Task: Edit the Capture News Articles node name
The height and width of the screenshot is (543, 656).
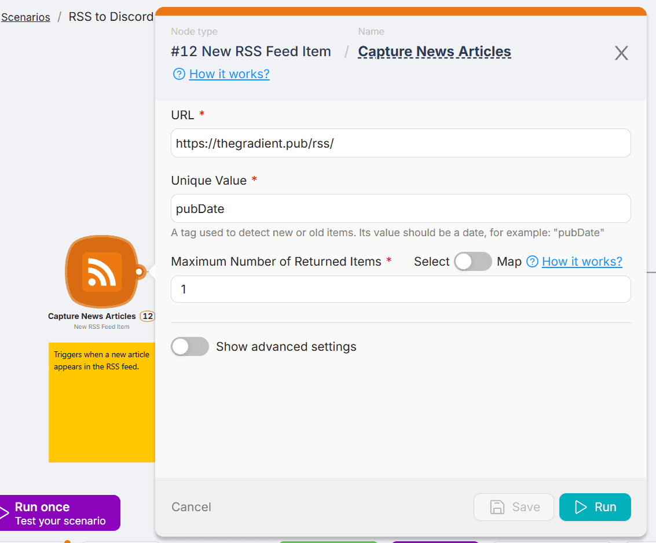Action: (434, 52)
